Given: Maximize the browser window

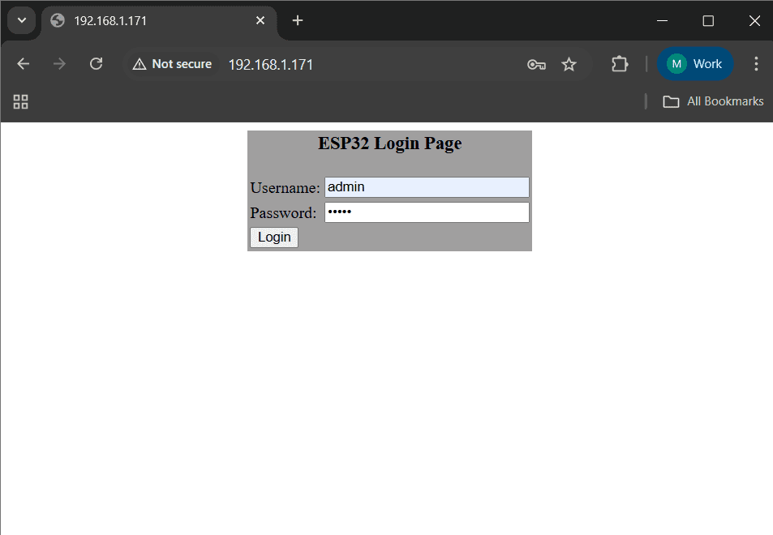Looking at the screenshot, I should click(x=708, y=21).
